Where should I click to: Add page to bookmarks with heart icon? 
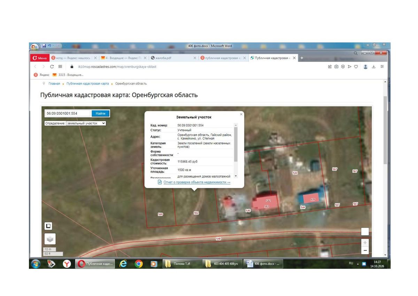click(356, 67)
